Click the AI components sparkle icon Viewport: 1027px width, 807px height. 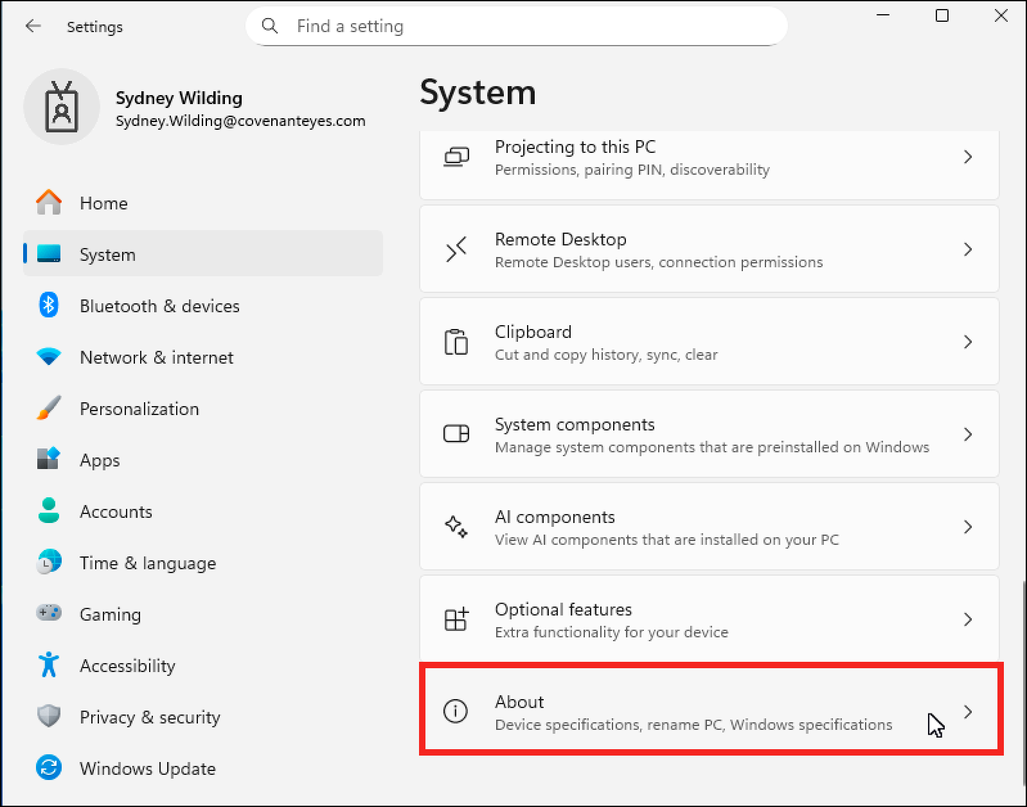click(456, 527)
